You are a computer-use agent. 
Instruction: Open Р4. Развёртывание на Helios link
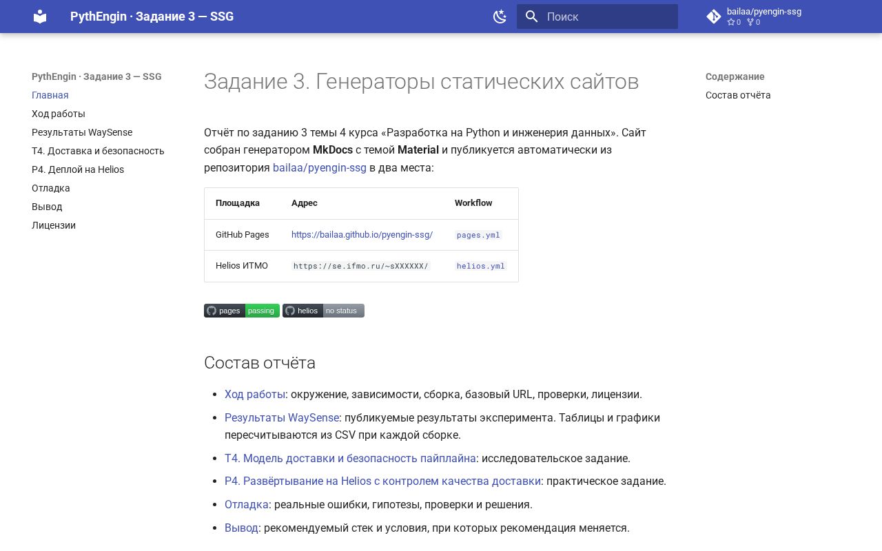382,481
